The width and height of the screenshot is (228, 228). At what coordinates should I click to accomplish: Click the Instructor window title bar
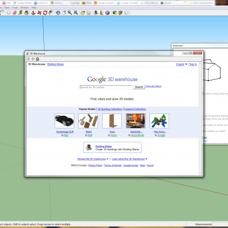coord(200,46)
